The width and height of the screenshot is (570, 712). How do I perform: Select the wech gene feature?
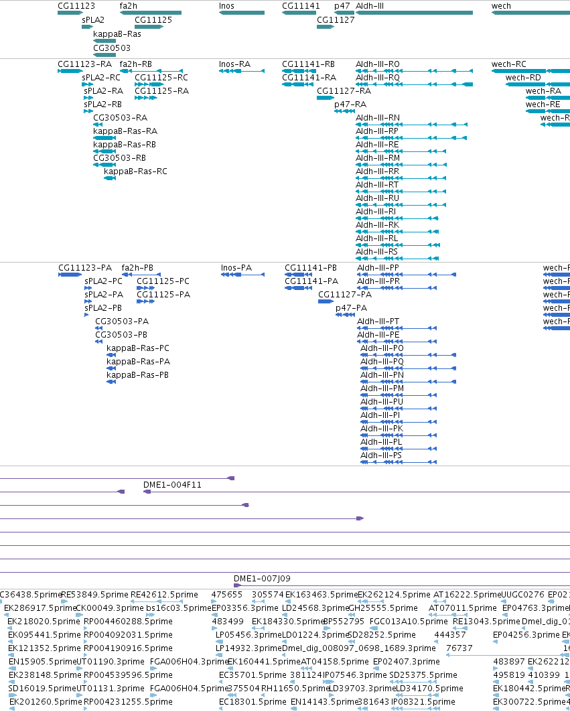coord(530,13)
